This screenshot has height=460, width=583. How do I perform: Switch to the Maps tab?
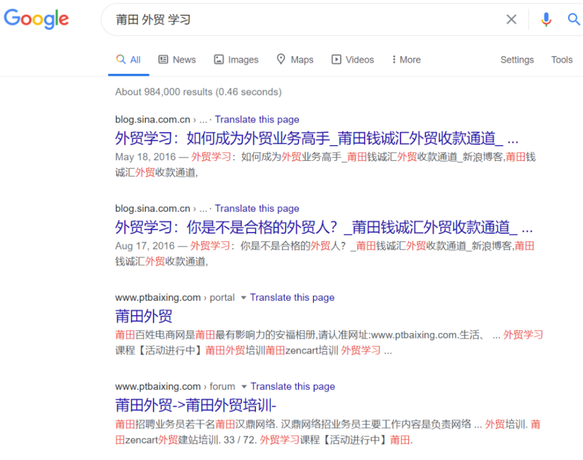(x=295, y=60)
